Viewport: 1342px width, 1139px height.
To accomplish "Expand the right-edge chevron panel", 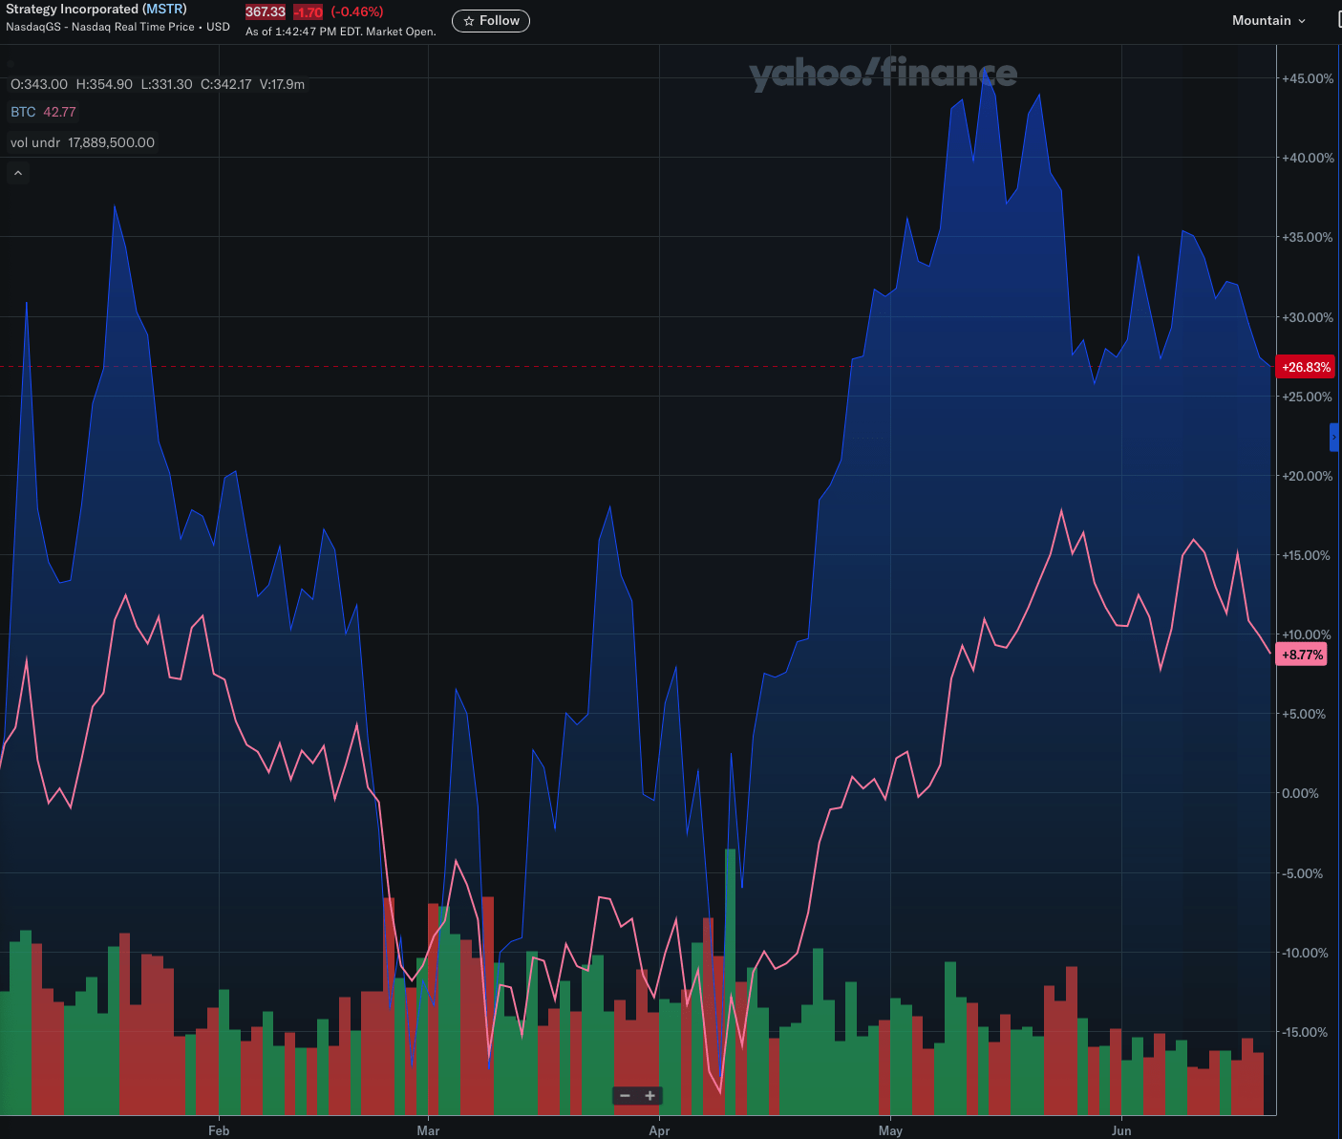I will [x=1333, y=437].
